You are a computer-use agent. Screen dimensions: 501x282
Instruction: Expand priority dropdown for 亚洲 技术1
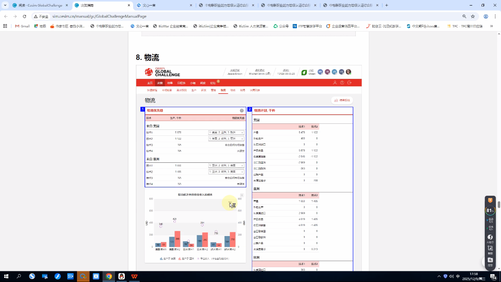[x=226, y=166]
